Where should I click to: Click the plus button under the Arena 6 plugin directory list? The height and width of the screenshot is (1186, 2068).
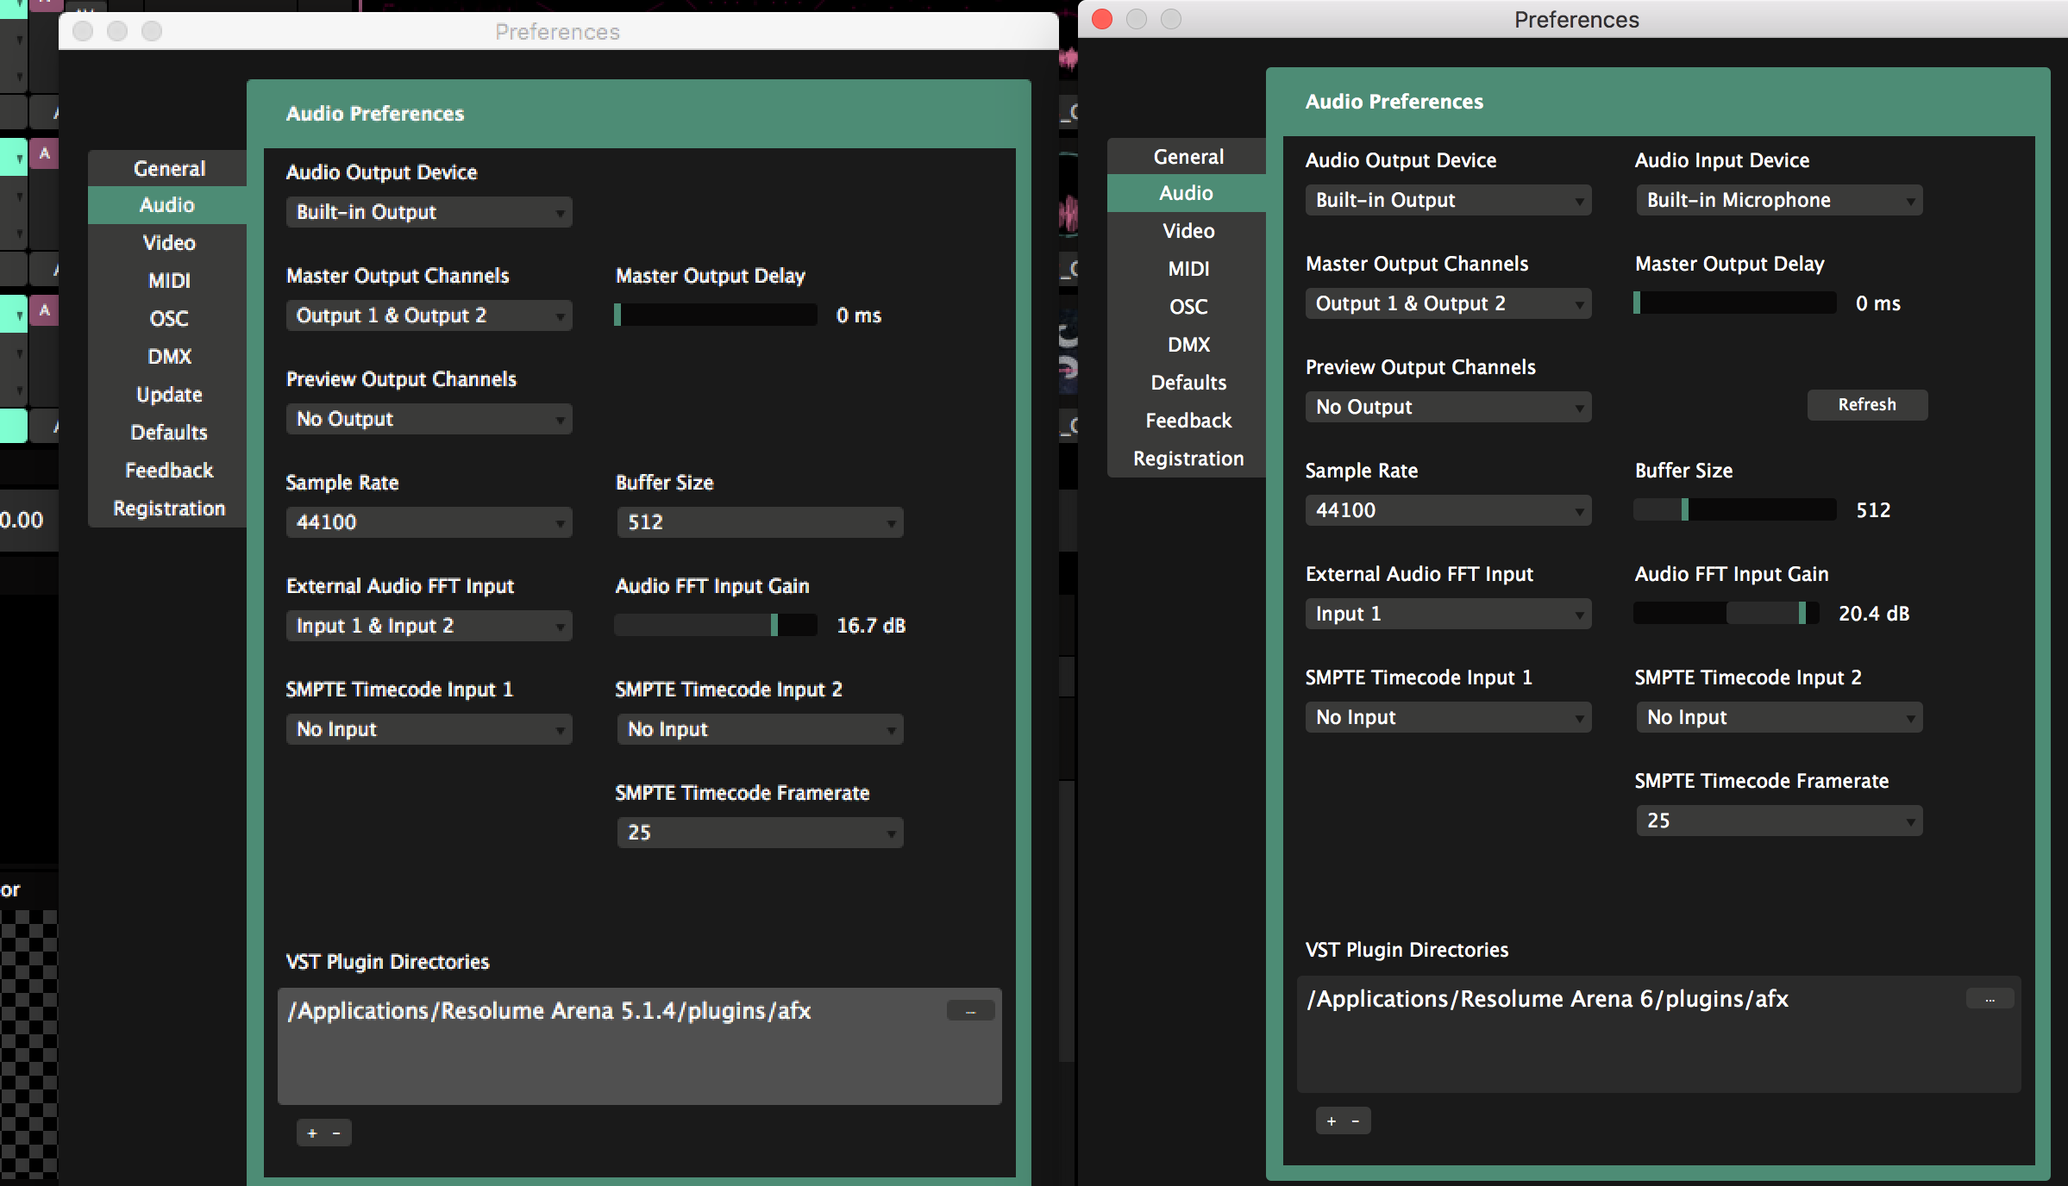(x=1332, y=1120)
